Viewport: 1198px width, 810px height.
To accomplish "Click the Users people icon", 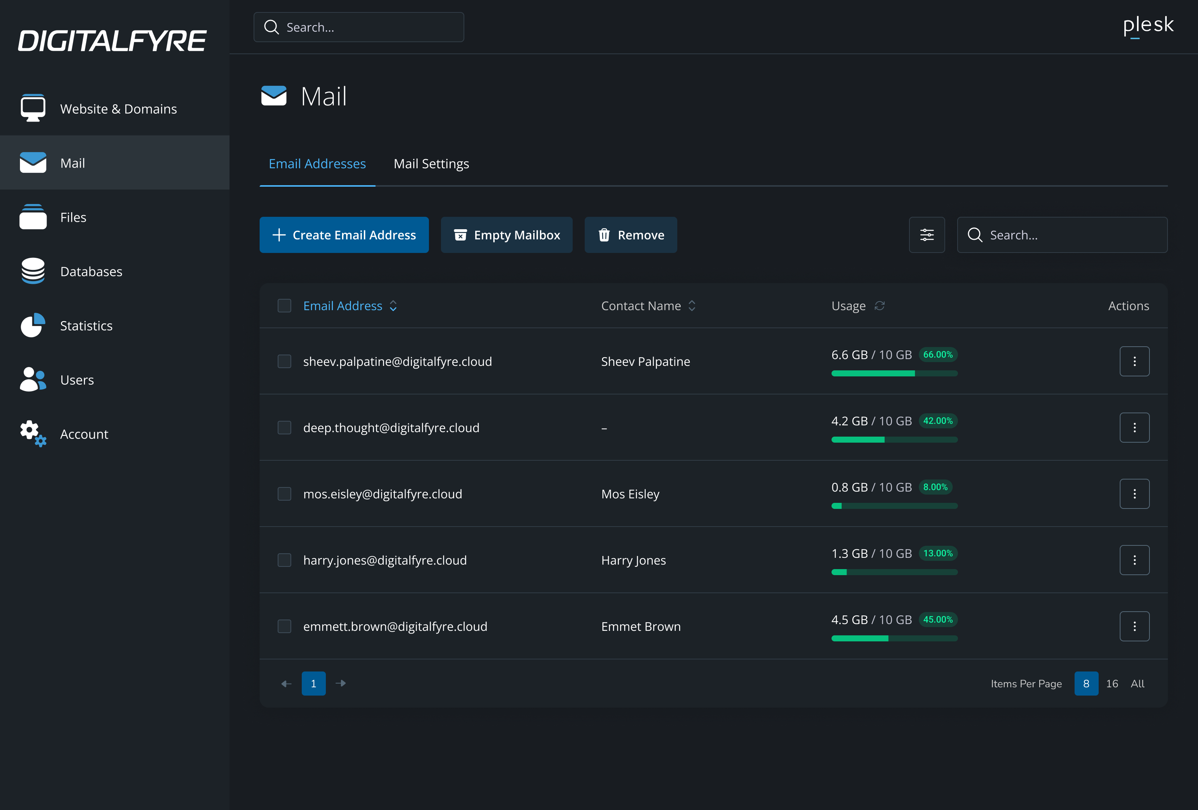I will click(x=33, y=379).
